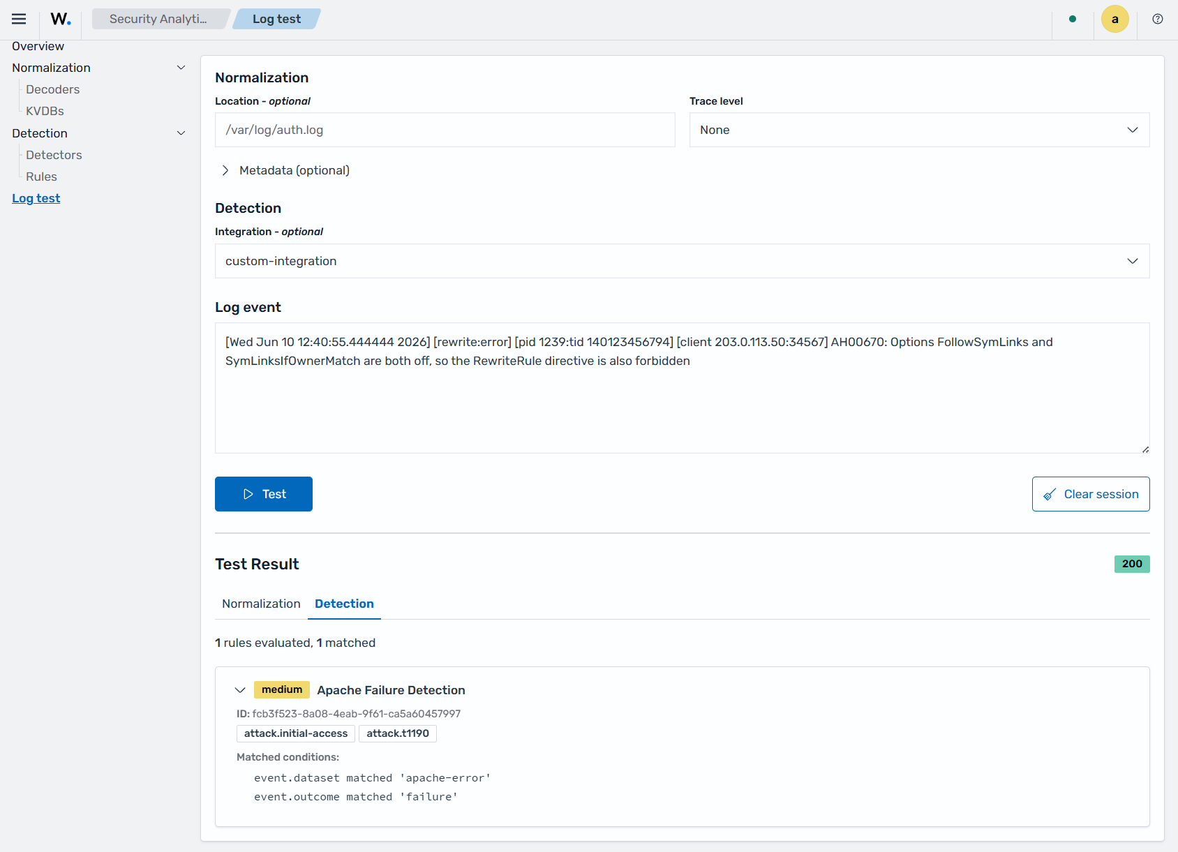Collapse the Detection sidebar section
The image size is (1178, 852).
pyautogui.click(x=181, y=133)
